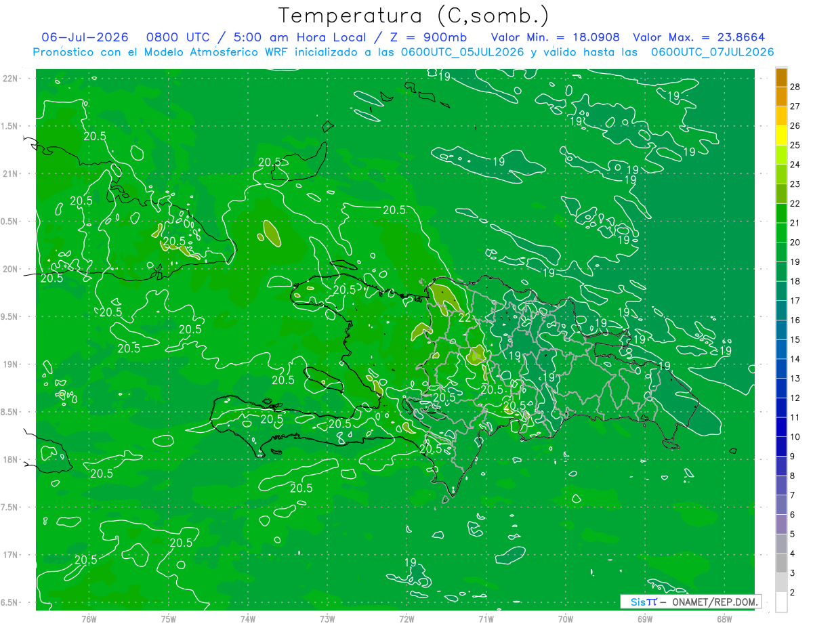Viewport: 813px width, 628px height.
Task: Click the legend value "15"
Action: [795, 339]
